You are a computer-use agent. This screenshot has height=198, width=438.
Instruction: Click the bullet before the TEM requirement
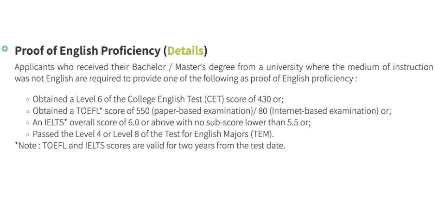(x=28, y=135)
